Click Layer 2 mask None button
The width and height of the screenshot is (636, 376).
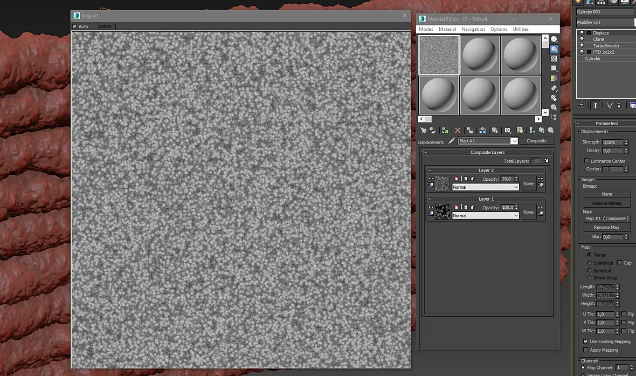tap(528, 183)
